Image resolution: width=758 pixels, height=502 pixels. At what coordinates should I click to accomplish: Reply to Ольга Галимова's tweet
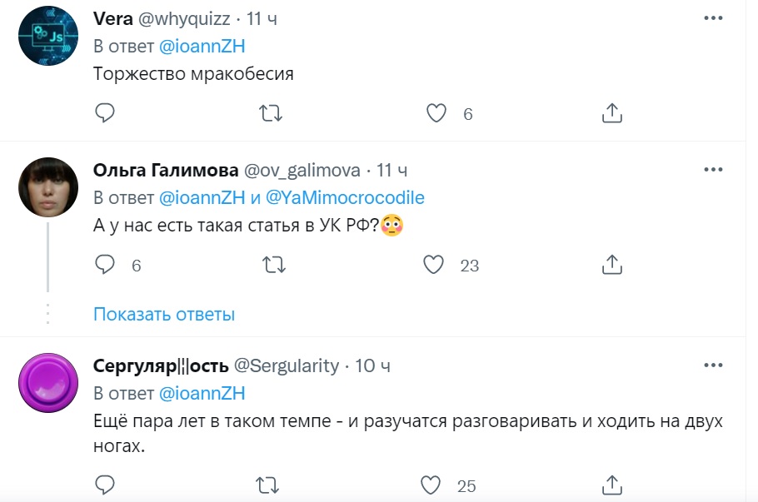pyautogui.click(x=104, y=265)
